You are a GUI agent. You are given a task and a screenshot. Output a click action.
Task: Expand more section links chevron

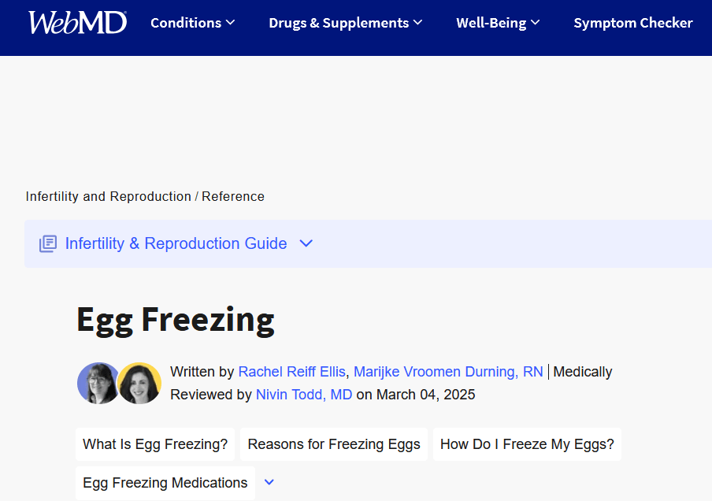(x=269, y=482)
